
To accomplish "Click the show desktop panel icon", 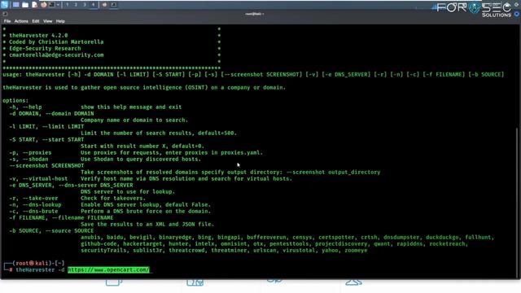I will pyautogui.click(x=15, y=5).
